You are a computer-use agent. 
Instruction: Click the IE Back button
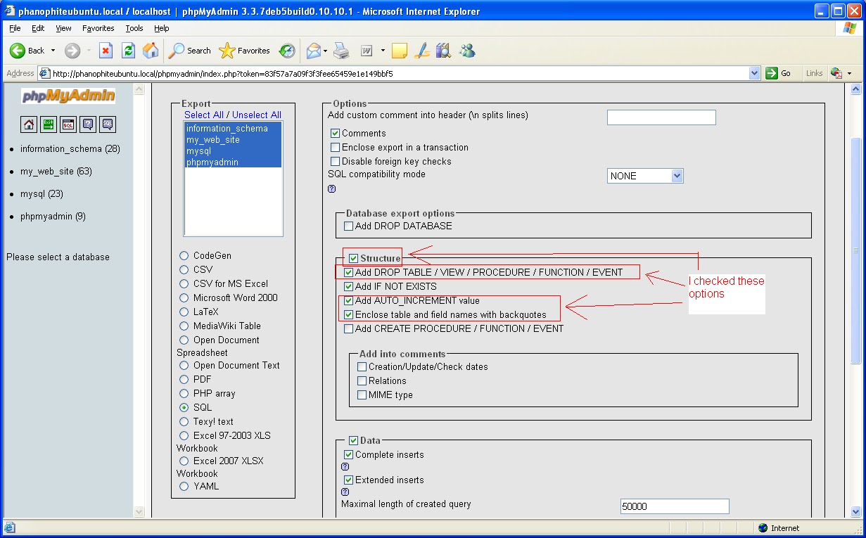coord(27,51)
